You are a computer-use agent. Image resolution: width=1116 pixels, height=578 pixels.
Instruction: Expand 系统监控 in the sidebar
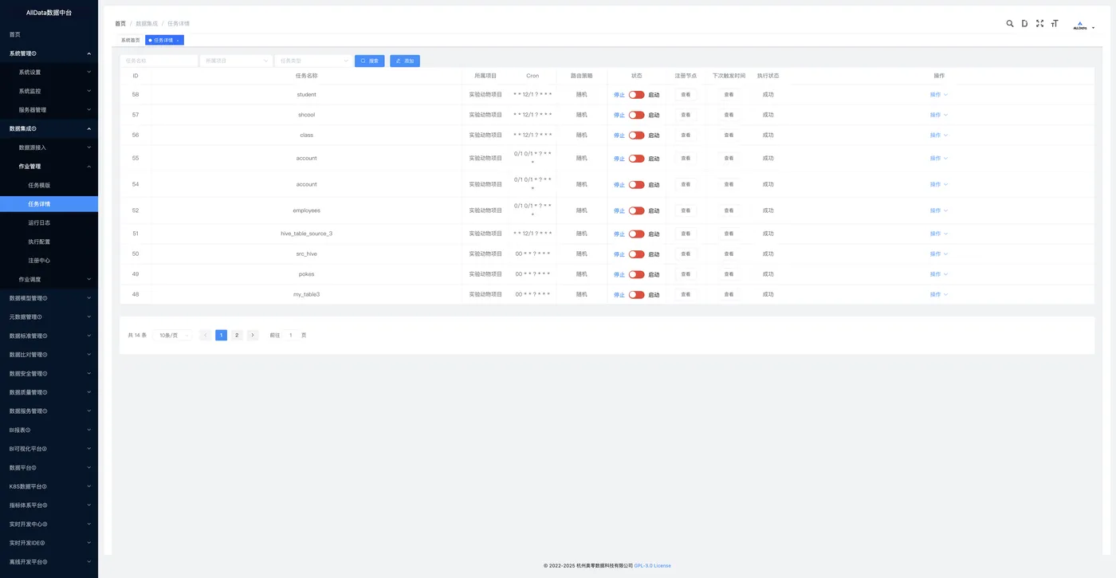pos(49,91)
